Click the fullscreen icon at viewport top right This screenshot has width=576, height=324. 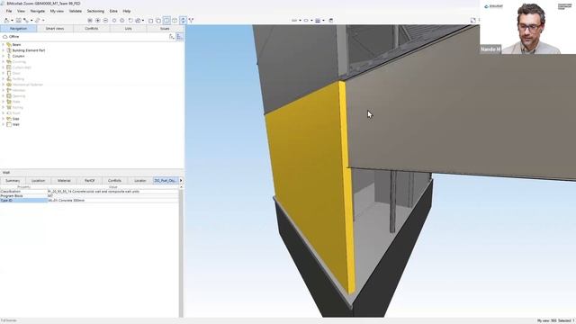tap(473, 20)
